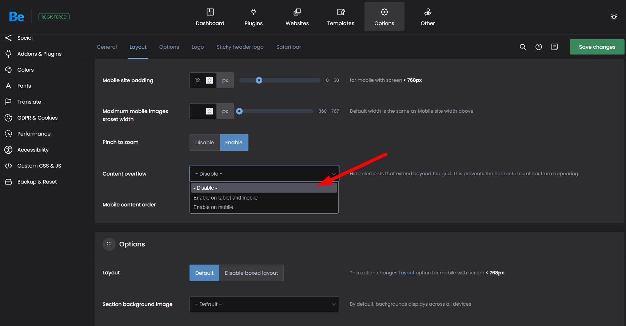Switch to the Options sub-tab
This screenshot has height=326, width=626.
coord(169,47)
